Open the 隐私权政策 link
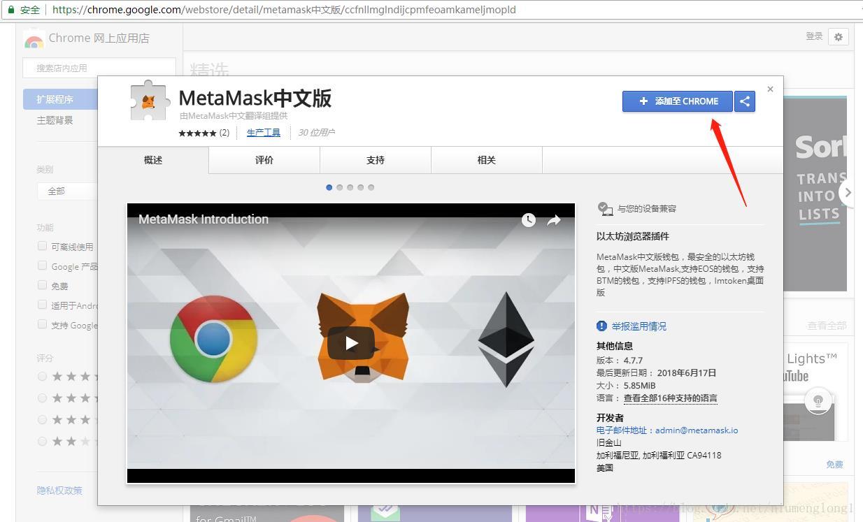Viewport: 863px width, 522px height. tap(59, 491)
